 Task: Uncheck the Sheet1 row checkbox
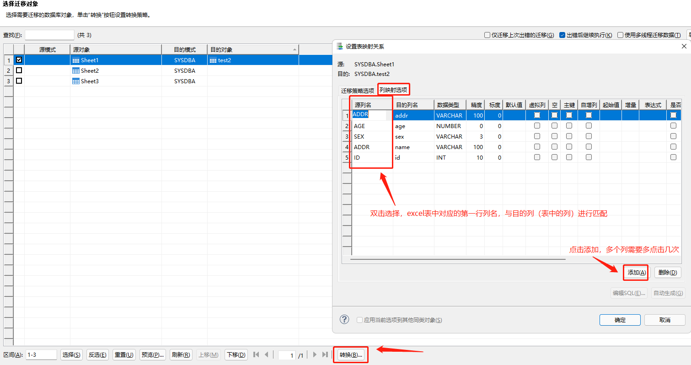[x=19, y=60]
